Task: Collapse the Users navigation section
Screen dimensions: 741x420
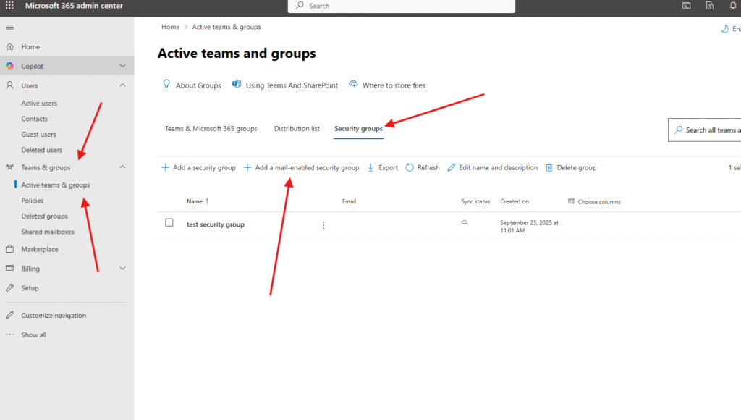Action: point(122,85)
